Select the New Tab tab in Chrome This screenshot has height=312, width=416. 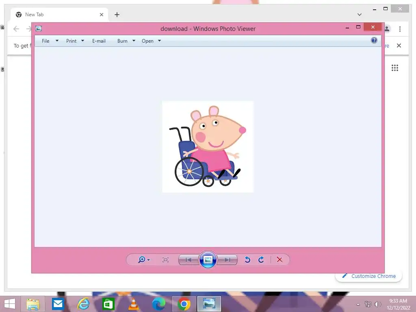click(59, 15)
